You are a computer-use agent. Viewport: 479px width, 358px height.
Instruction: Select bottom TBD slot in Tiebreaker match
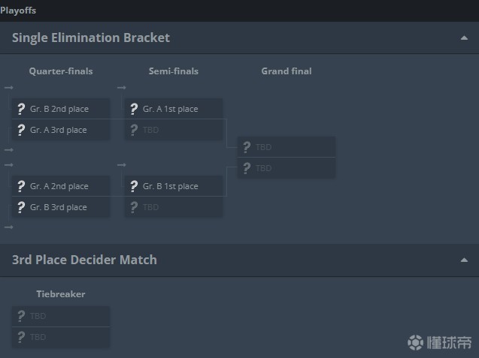pyautogui.click(x=61, y=337)
